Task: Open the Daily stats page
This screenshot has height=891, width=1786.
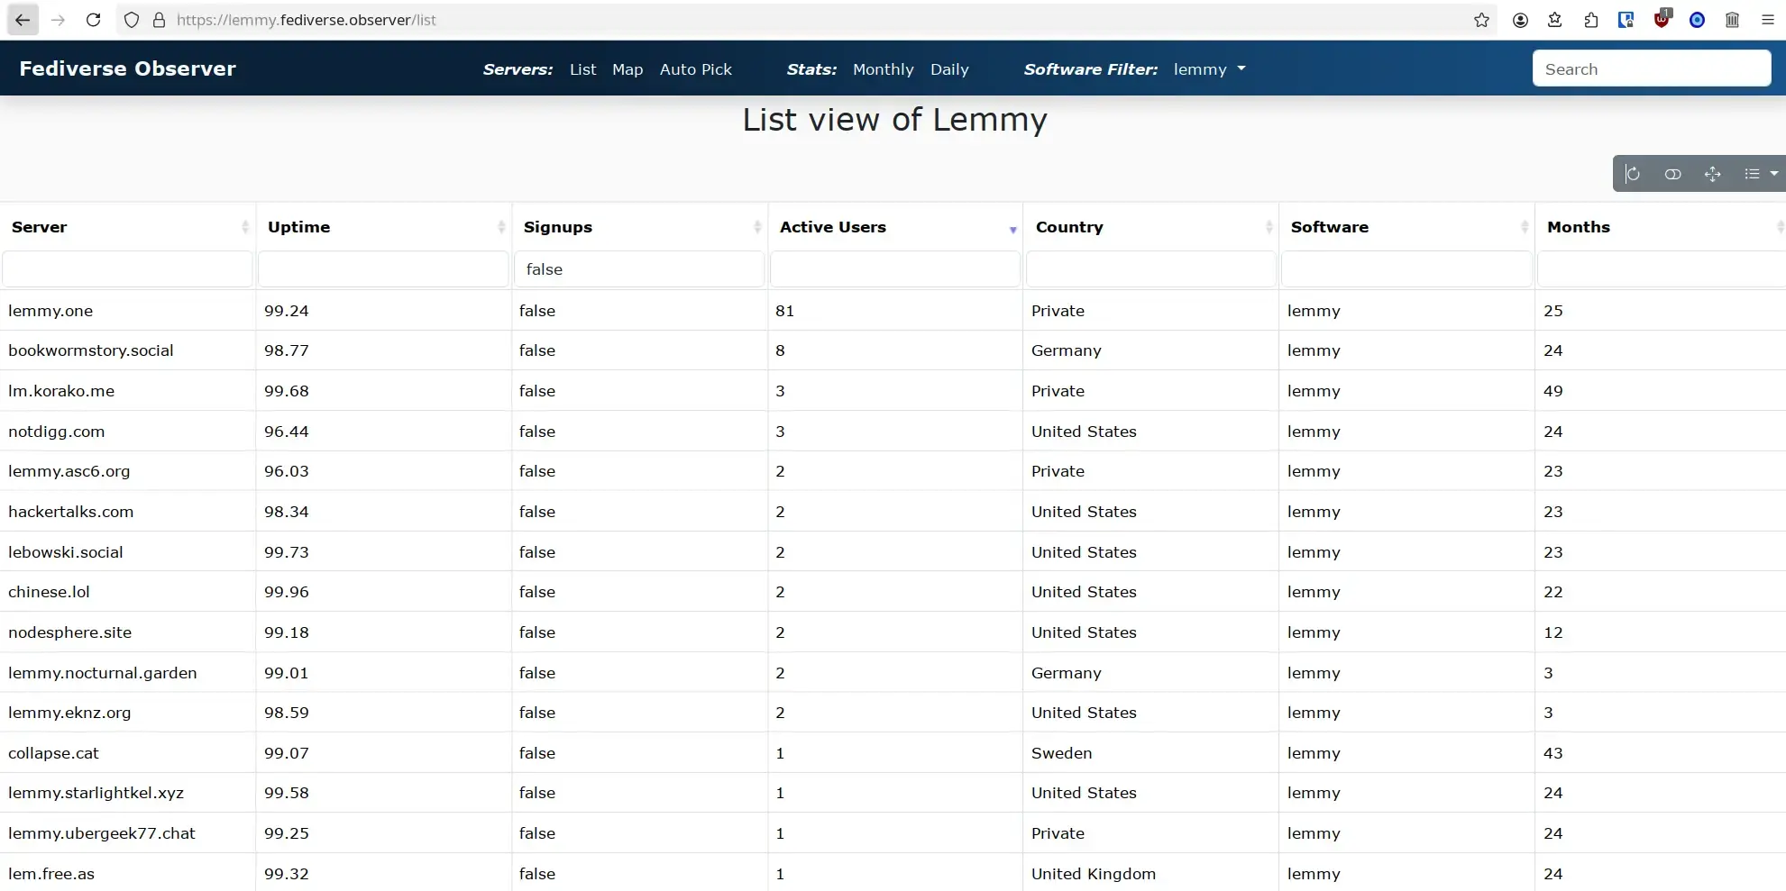Action: 949,69
